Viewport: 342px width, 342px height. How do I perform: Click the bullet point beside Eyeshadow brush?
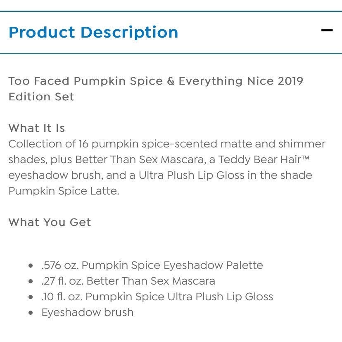pos(31,313)
